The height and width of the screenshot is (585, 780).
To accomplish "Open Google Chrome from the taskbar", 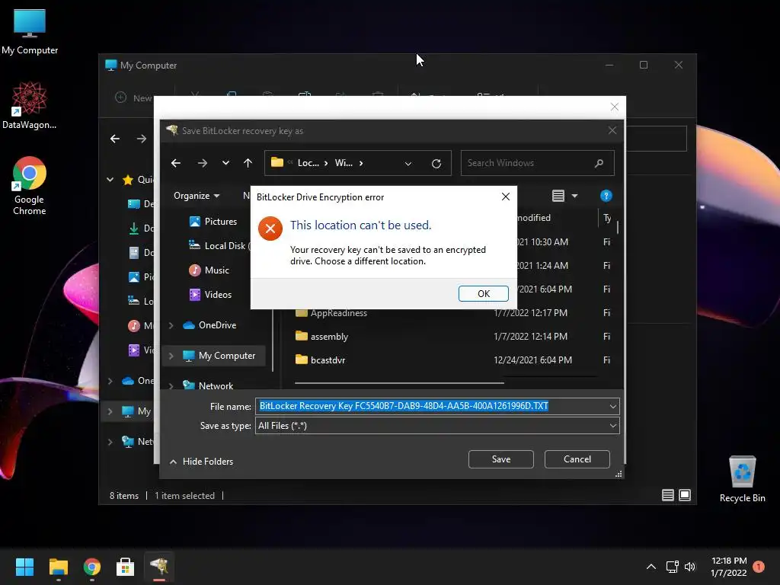I will (x=92, y=567).
